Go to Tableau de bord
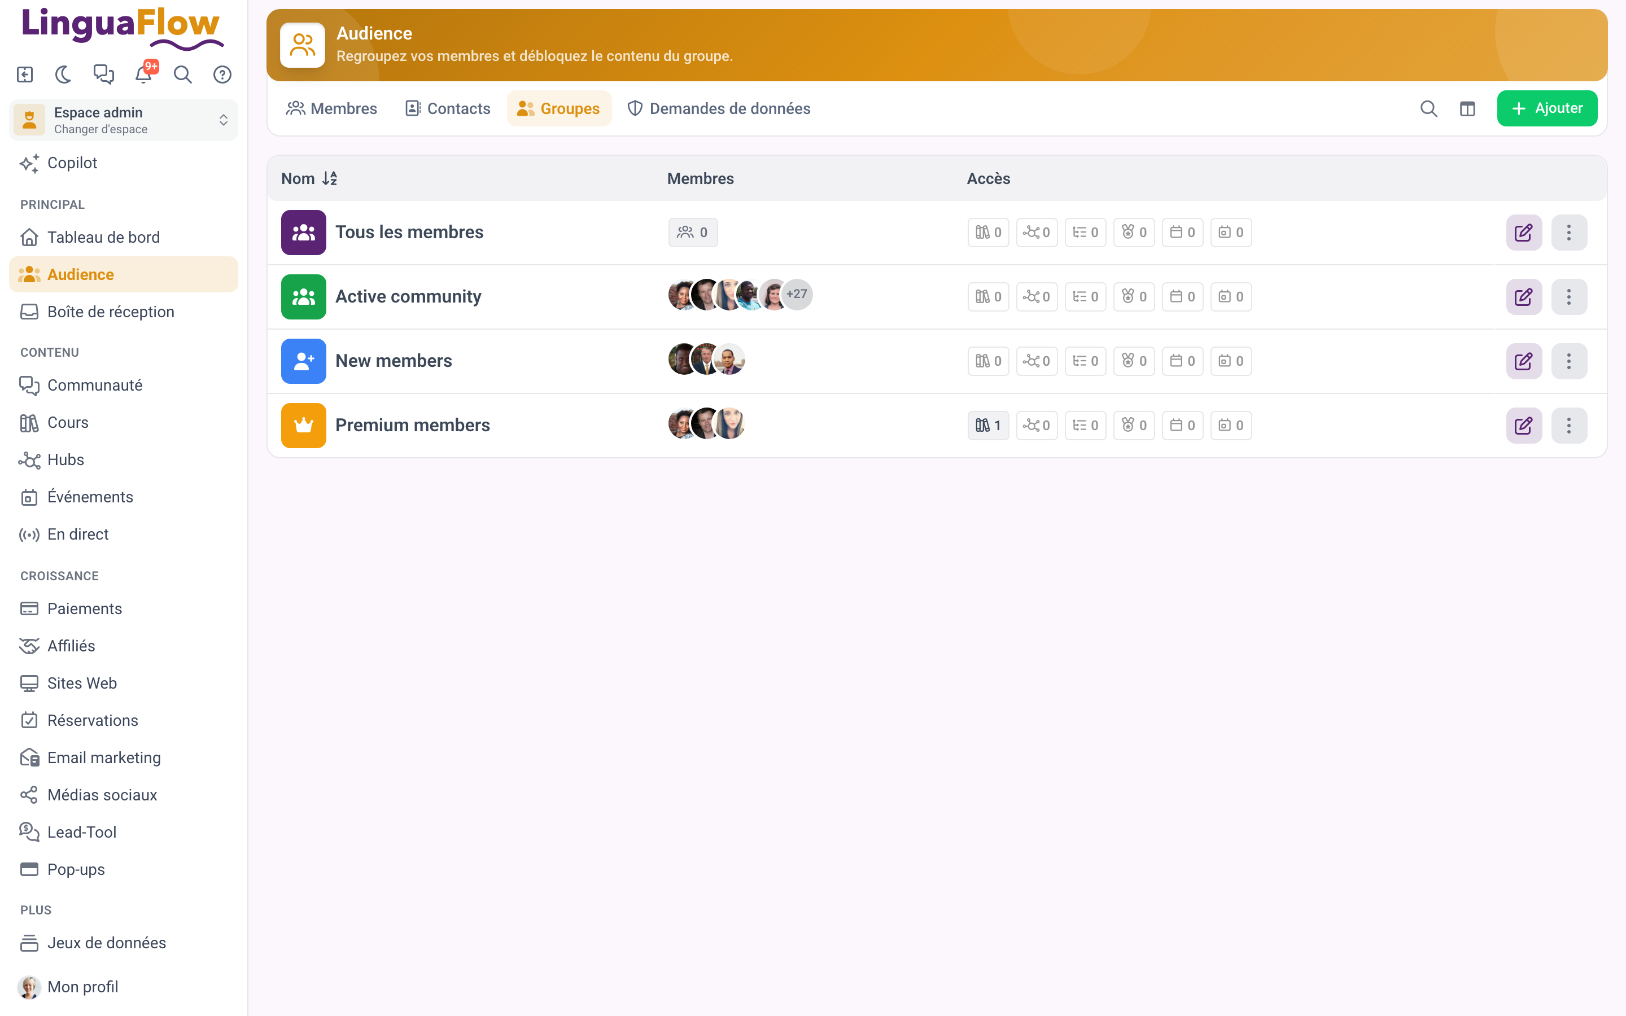This screenshot has width=1626, height=1016. [124, 237]
